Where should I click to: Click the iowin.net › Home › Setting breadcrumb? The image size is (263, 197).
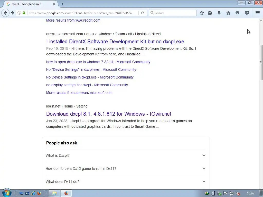(67, 106)
